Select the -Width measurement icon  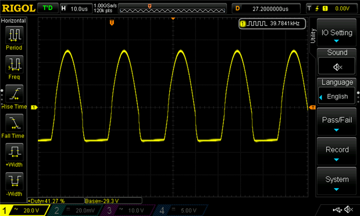tap(14, 181)
